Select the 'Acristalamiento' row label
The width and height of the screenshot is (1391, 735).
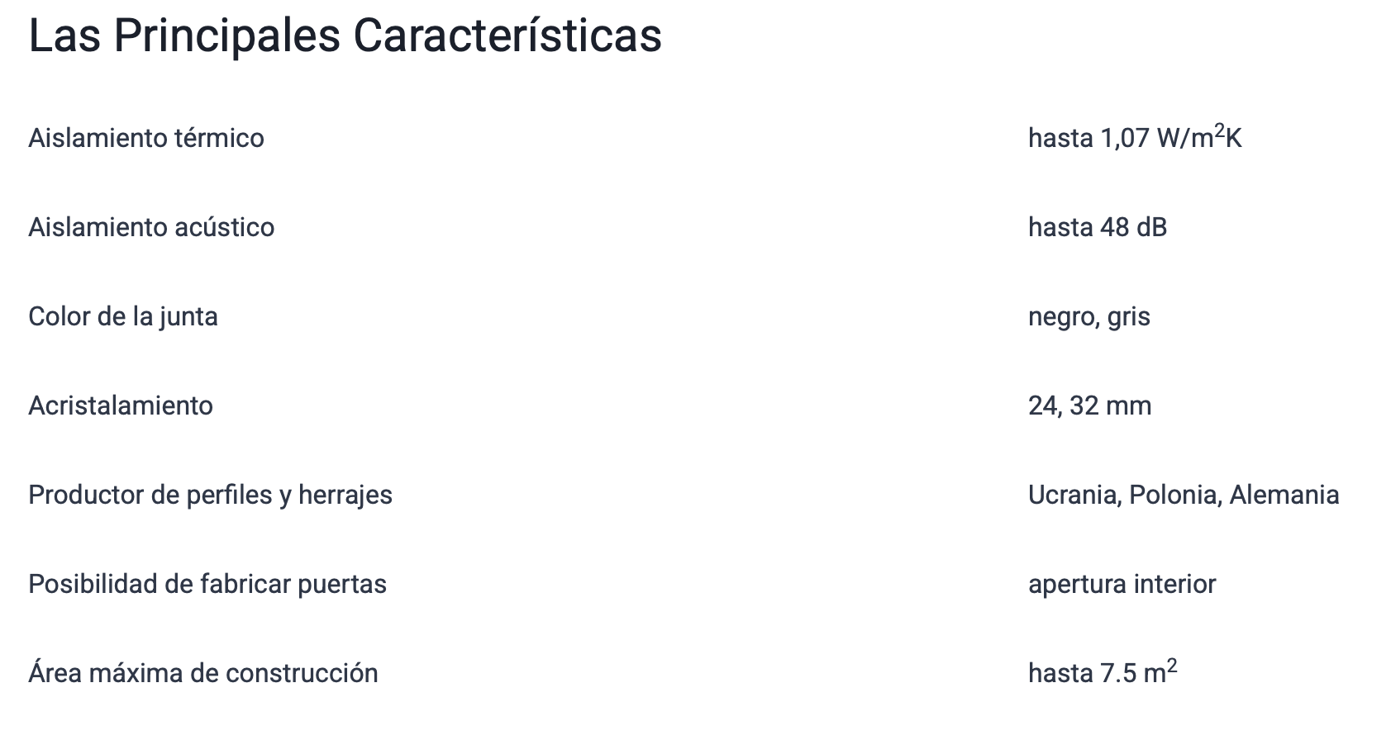point(121,405)
